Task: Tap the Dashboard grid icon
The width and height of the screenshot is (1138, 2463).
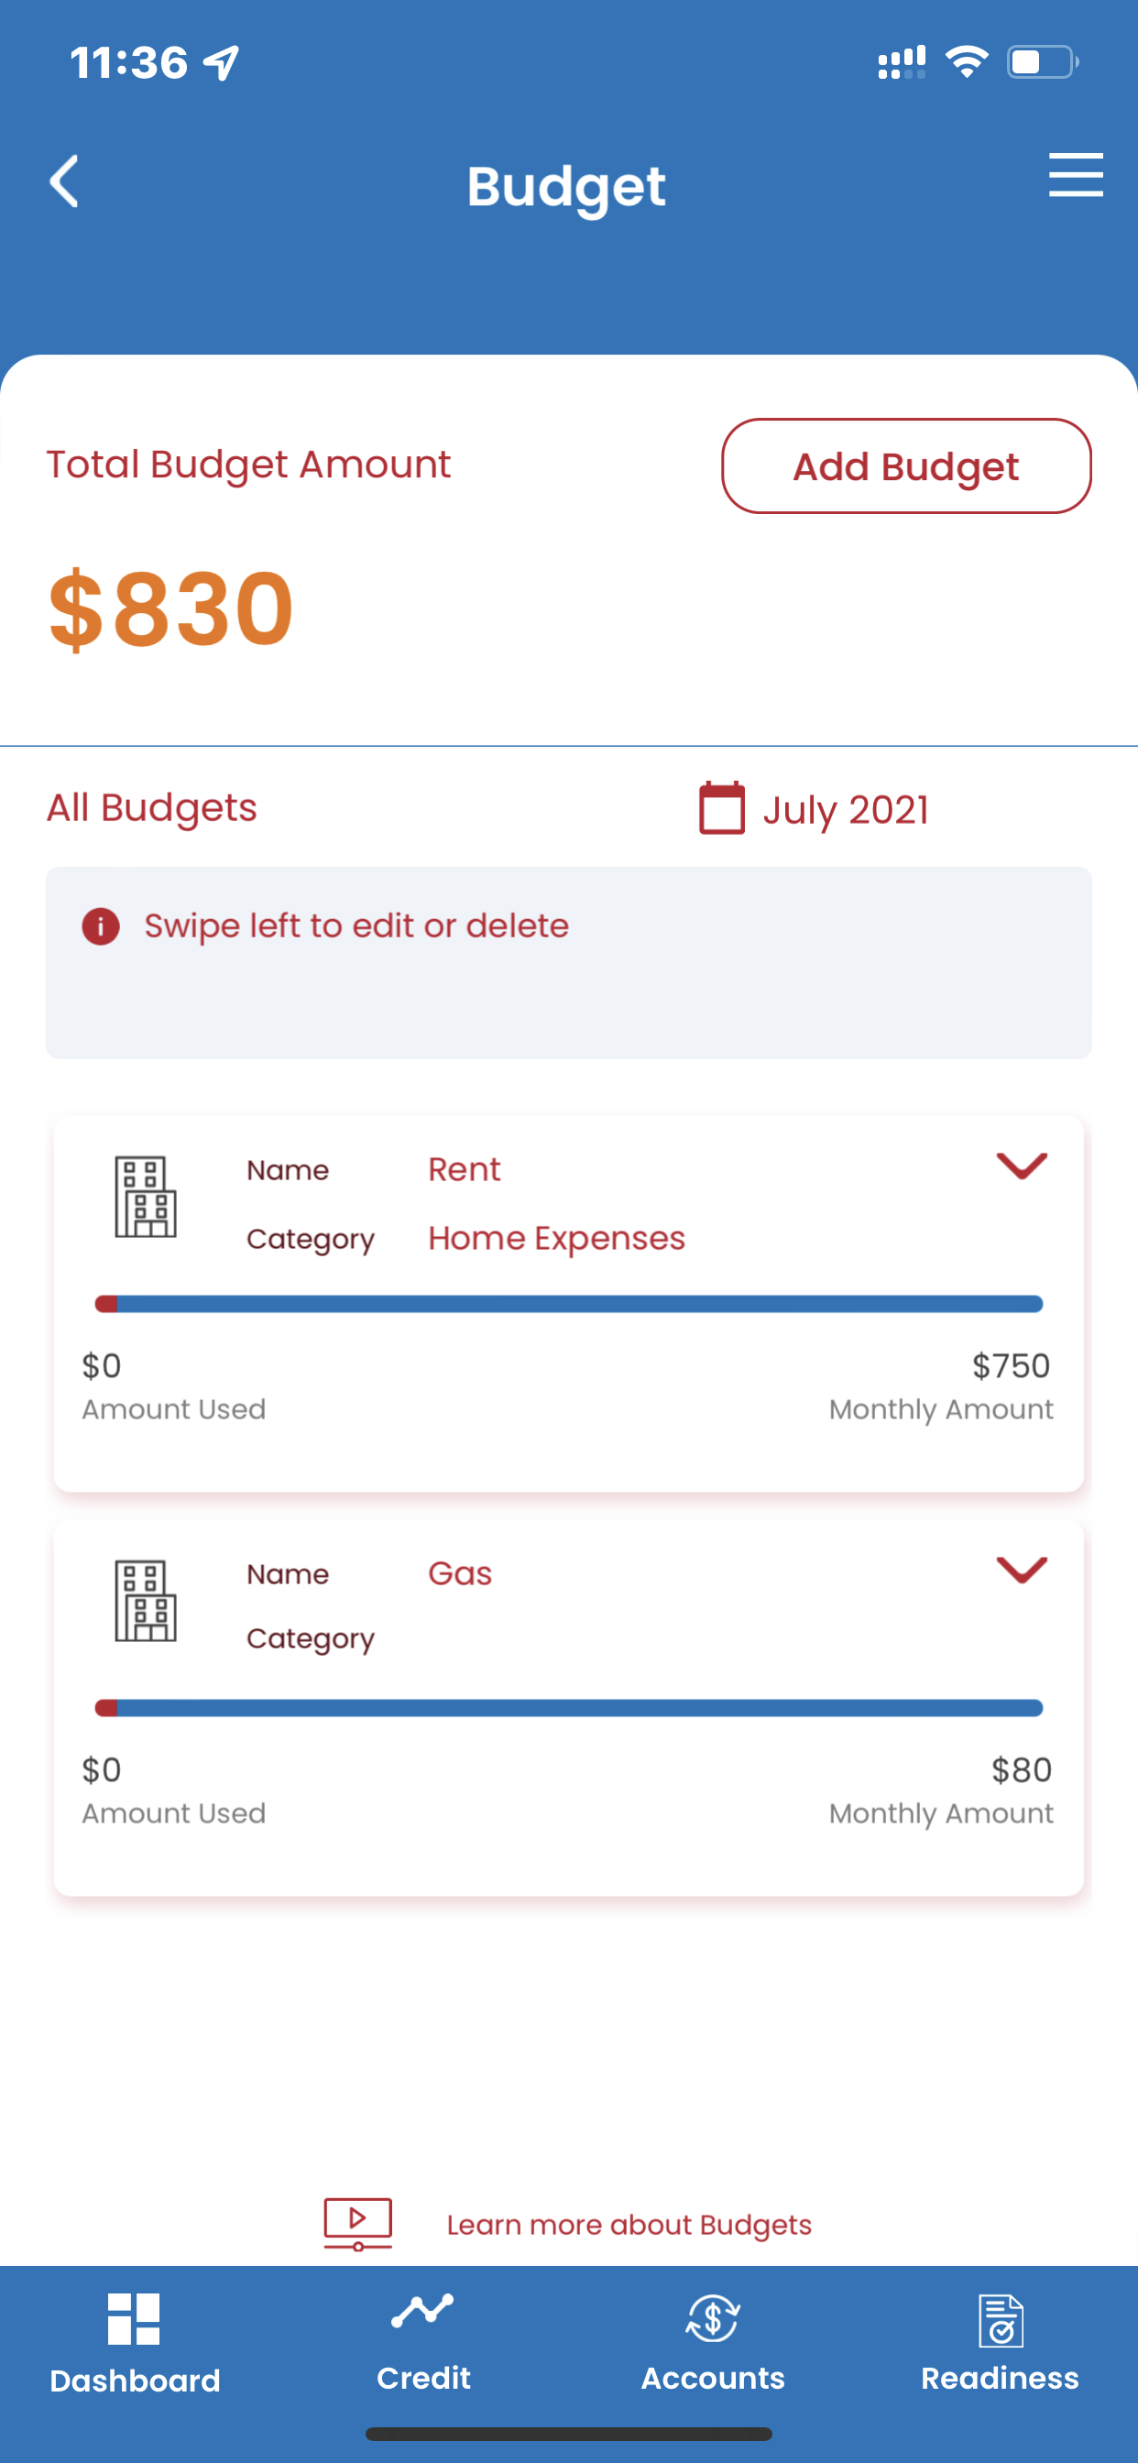Action: [x=134, y=2318]
